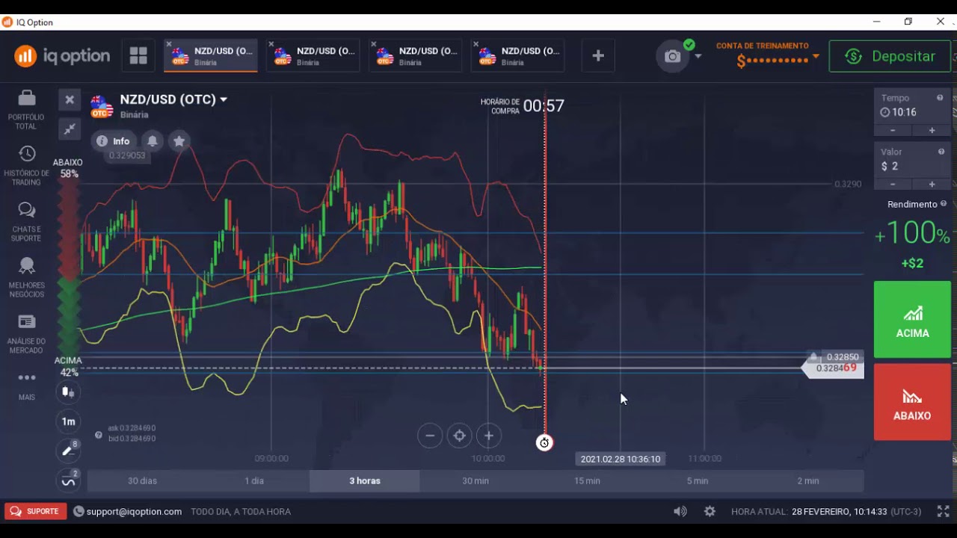Close the fourth NZD/USD asset tab

point(476,44)
